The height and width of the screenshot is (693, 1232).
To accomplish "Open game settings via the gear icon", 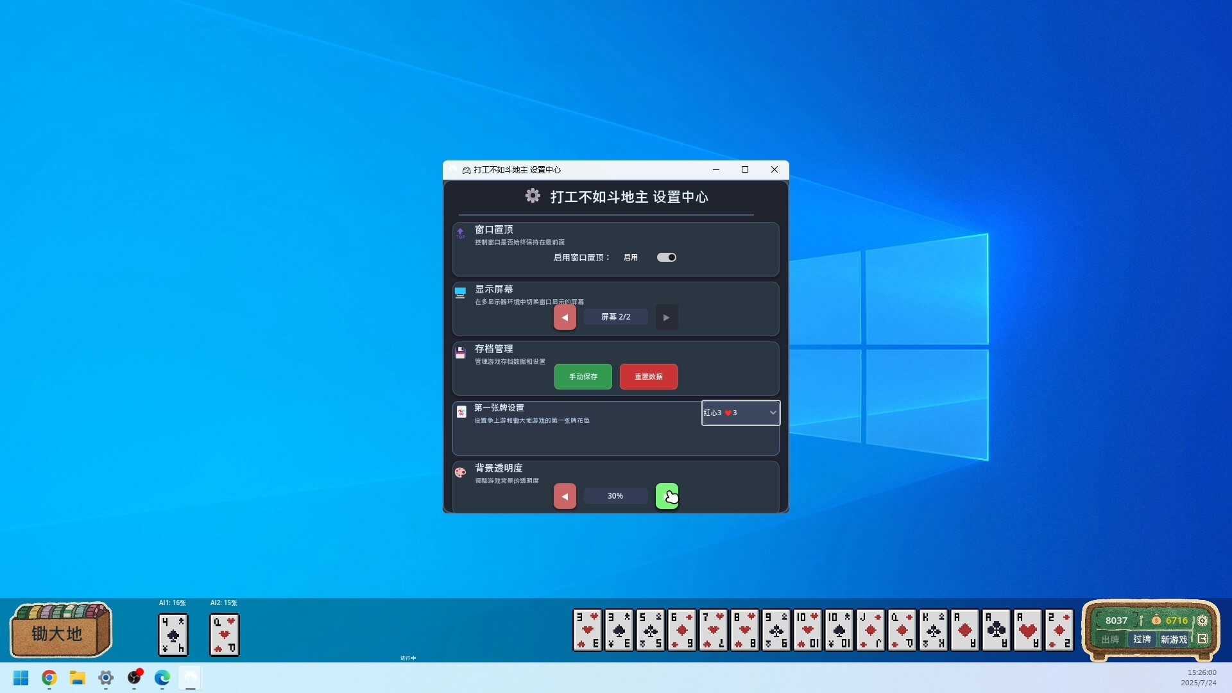I will 1202,620.
